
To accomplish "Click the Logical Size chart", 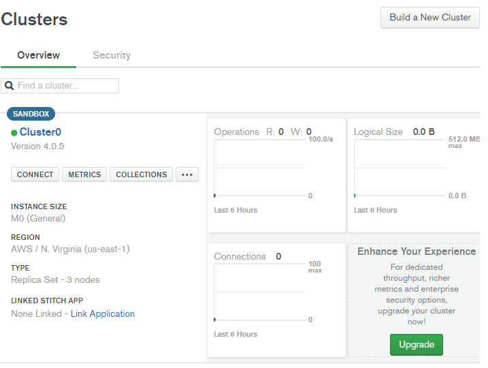I will (400, 168).
